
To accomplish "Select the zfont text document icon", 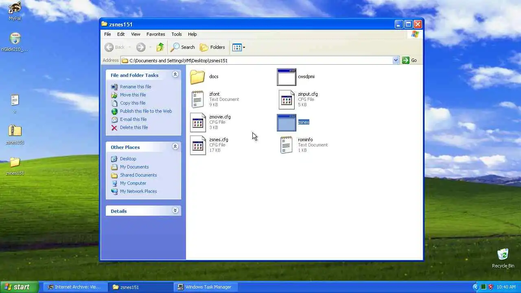I will (x=198, y=99).
